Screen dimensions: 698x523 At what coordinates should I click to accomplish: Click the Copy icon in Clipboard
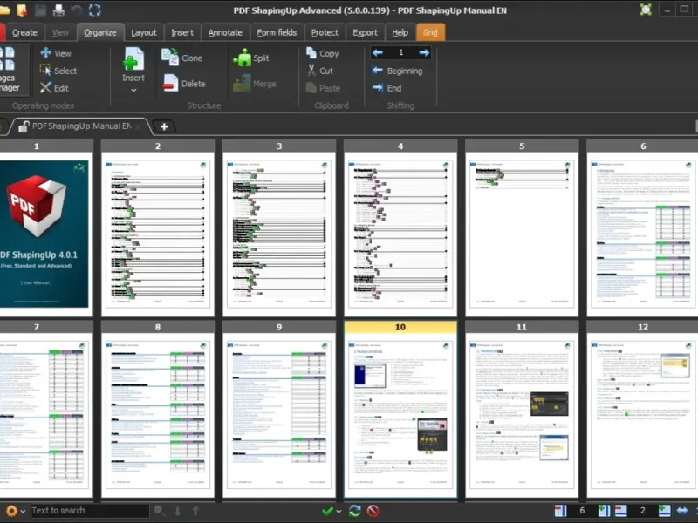pyautogui.click(x=311, y=53)
